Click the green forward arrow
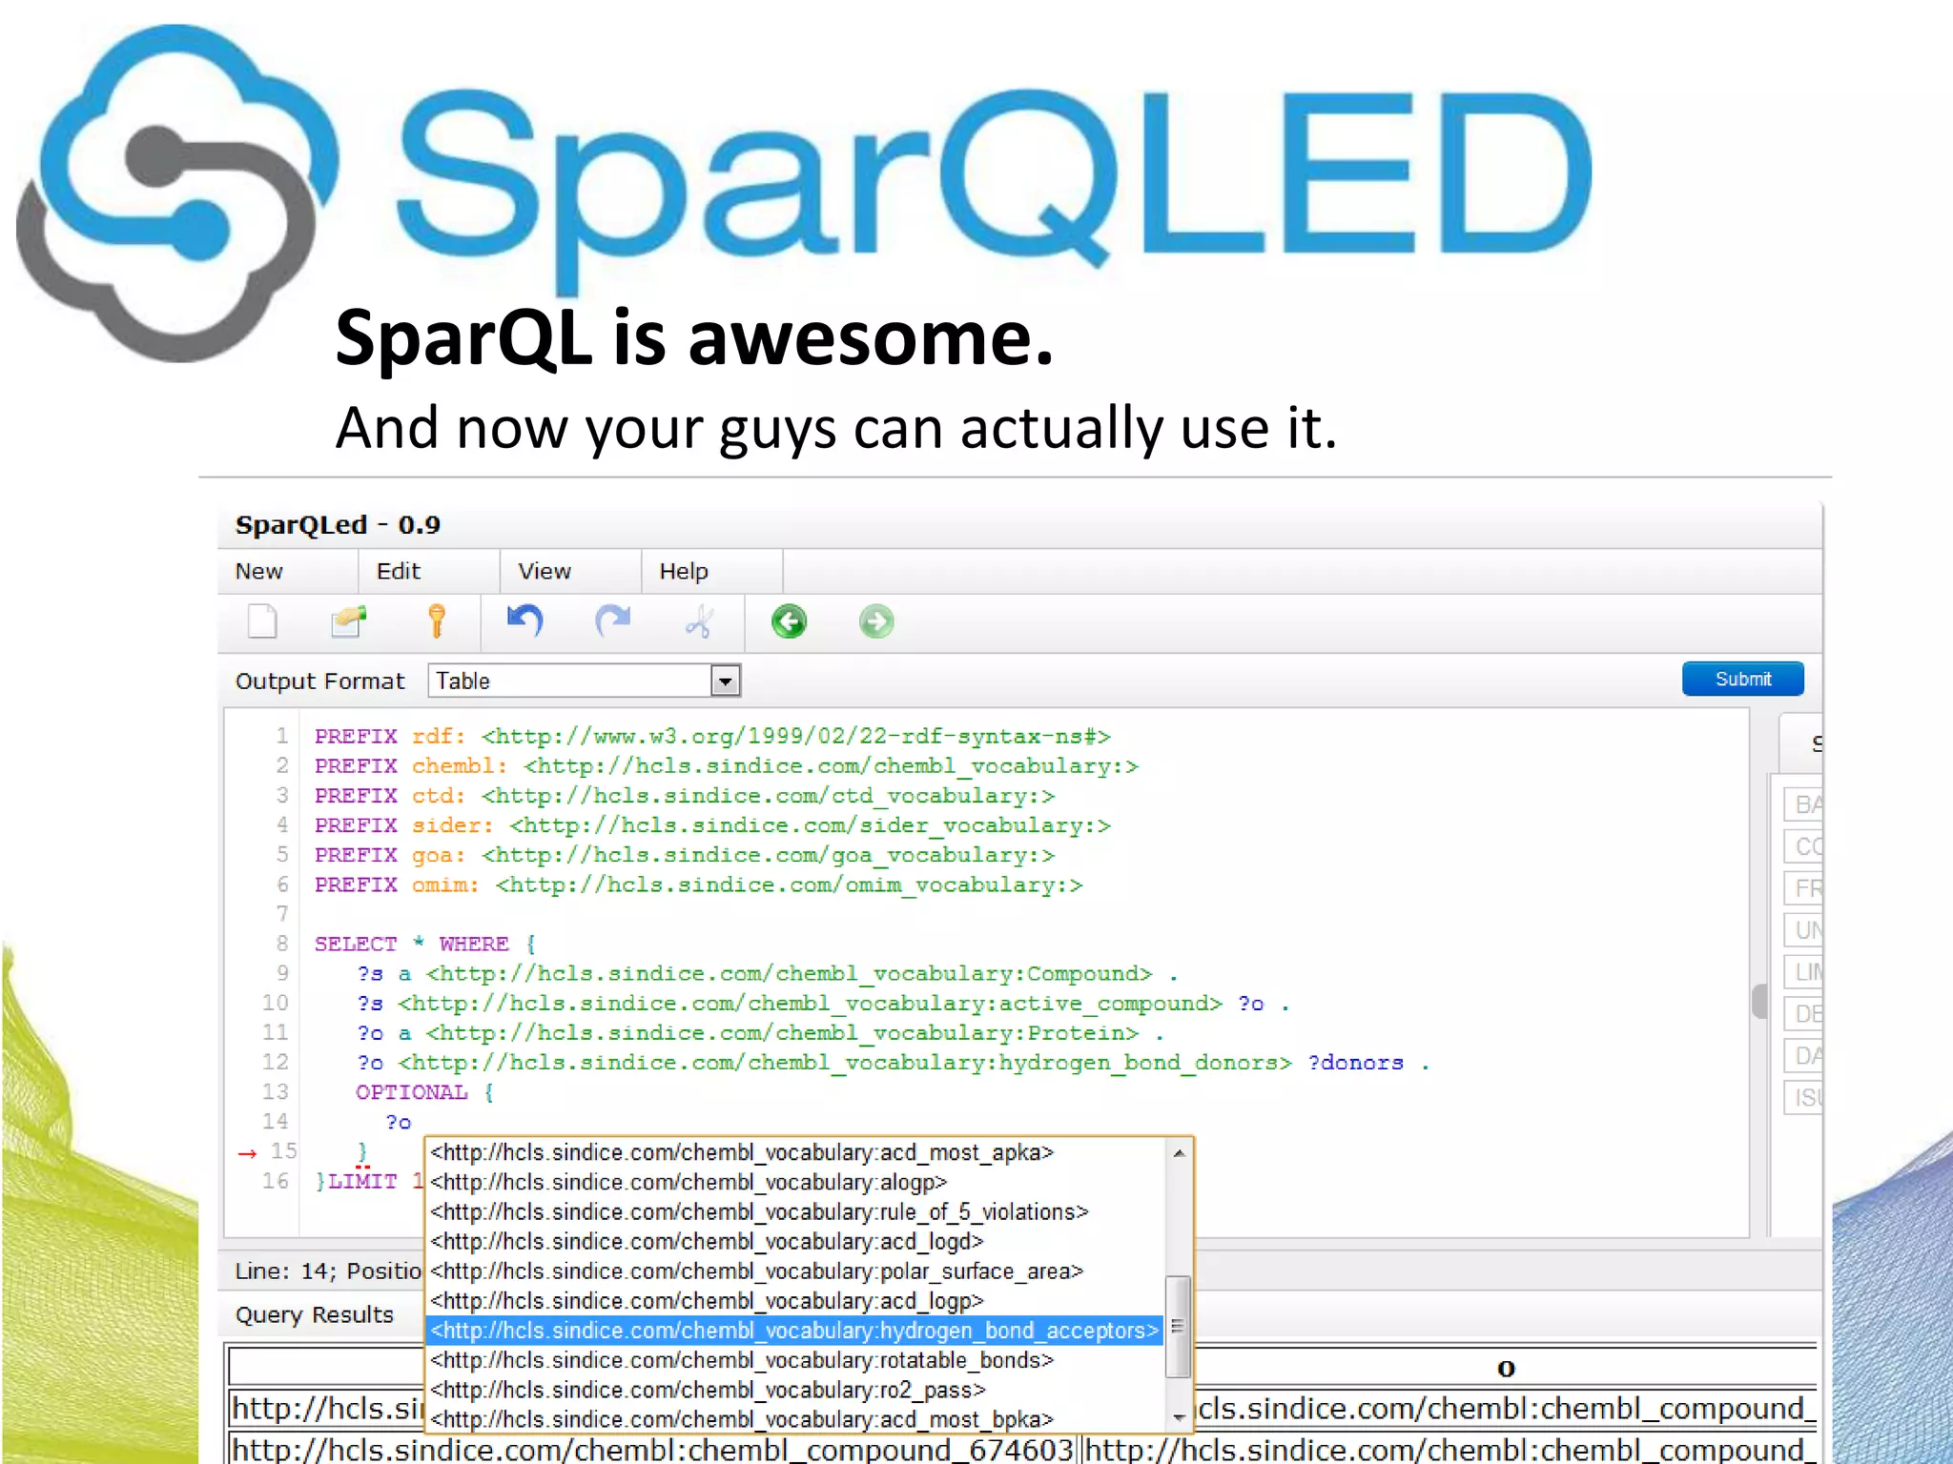This screenshot has width=1953, height=1464. click(x=876, y=621)
